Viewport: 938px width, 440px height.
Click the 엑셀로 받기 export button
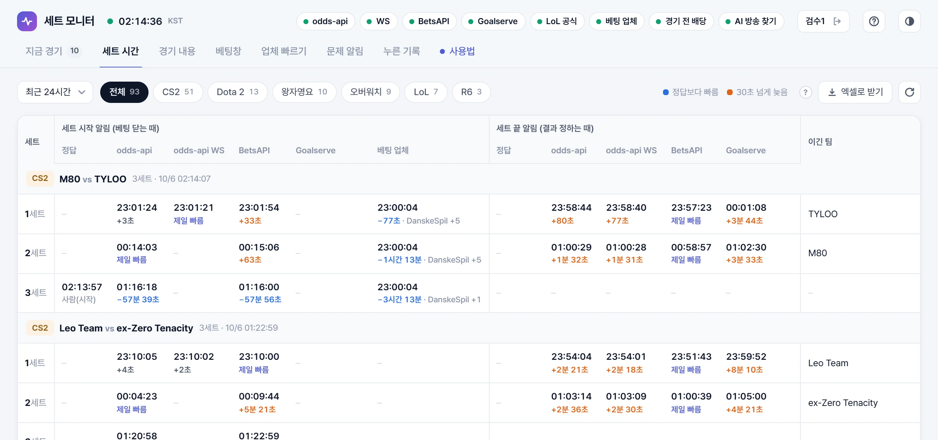point(855,92)
